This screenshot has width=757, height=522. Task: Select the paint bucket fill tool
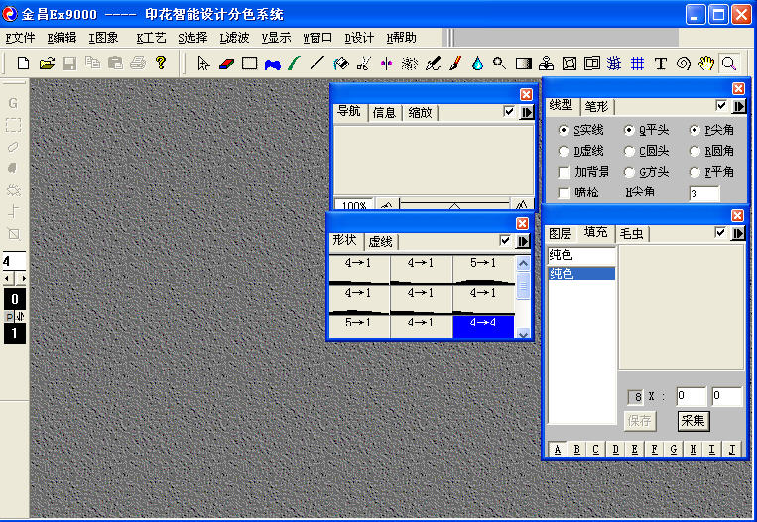click(x=340, y=64)
